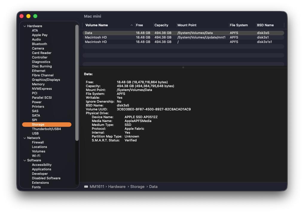Open Applications under Software
This screenshot has height=213, width=304.
coord(42,169)
